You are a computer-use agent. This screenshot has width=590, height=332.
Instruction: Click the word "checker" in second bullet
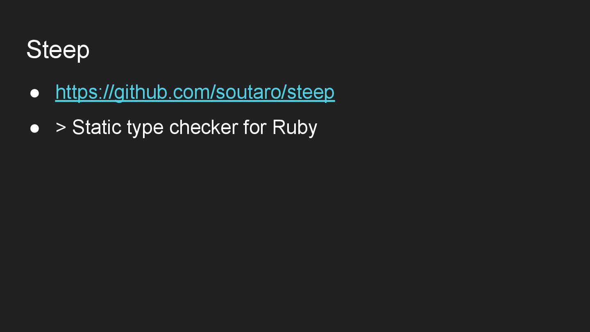(x=203, y=127)
